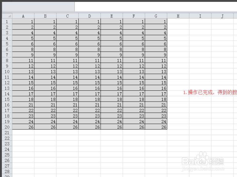Viewport: 237px width, 177px height.
Task: Click the Select All corner triangle
Action: tap(7, 16)
